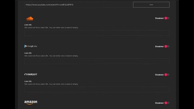Focus the YouTube watch URL field
The image size is (194, 109).
click(x=79, y=5)
